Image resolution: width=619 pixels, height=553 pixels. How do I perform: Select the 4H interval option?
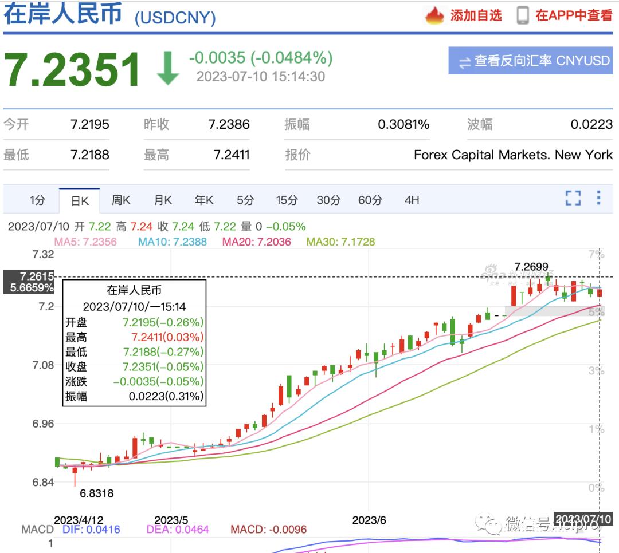pyautogui.click(x=412, y=200)
